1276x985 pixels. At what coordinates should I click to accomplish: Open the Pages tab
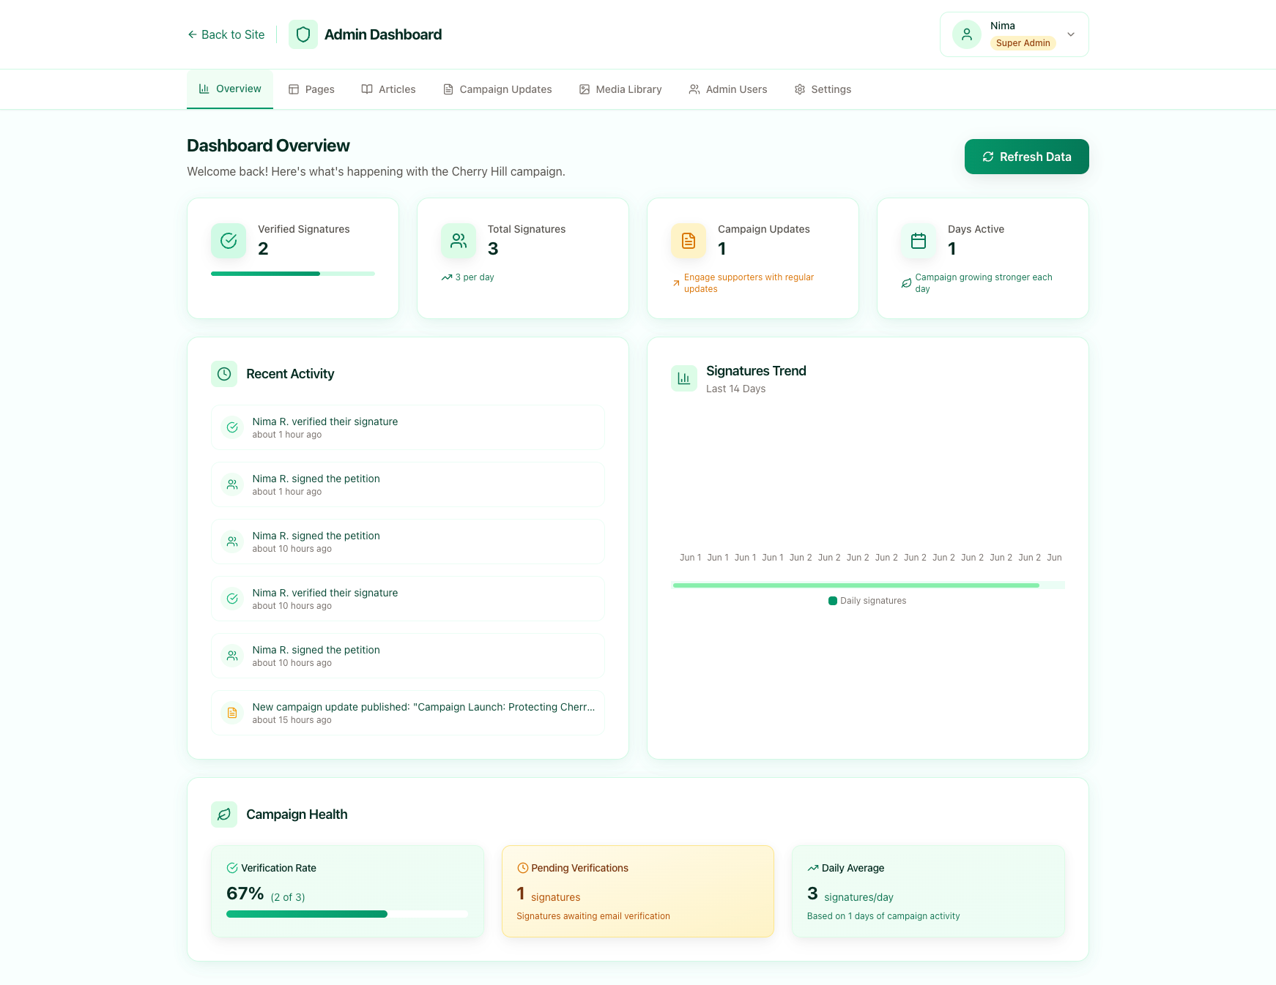click(311, 89)
